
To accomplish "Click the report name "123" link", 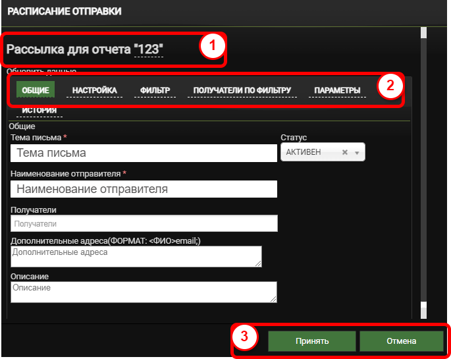I will [148, 49].
